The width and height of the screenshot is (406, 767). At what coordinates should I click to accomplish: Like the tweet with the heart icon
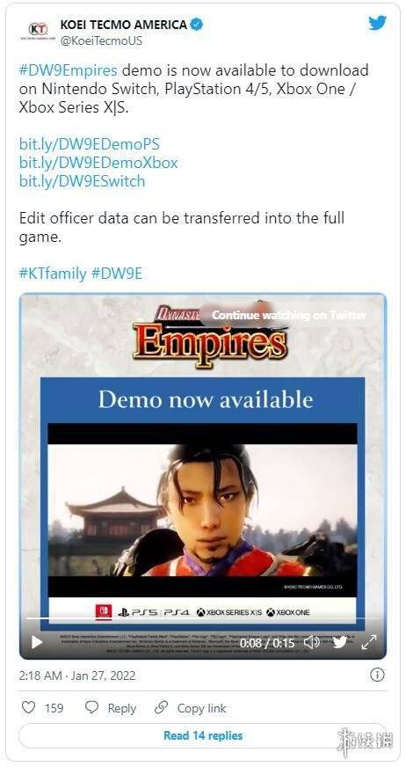coord(29,708)
